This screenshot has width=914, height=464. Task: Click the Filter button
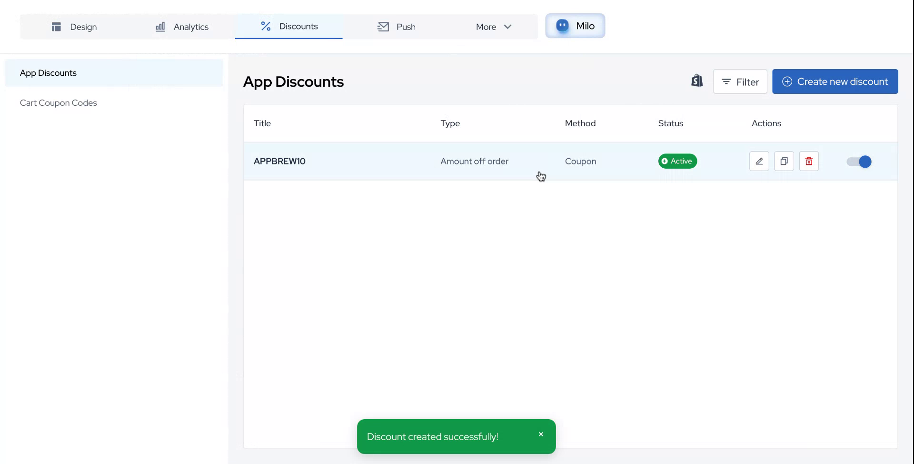(740, 81)
